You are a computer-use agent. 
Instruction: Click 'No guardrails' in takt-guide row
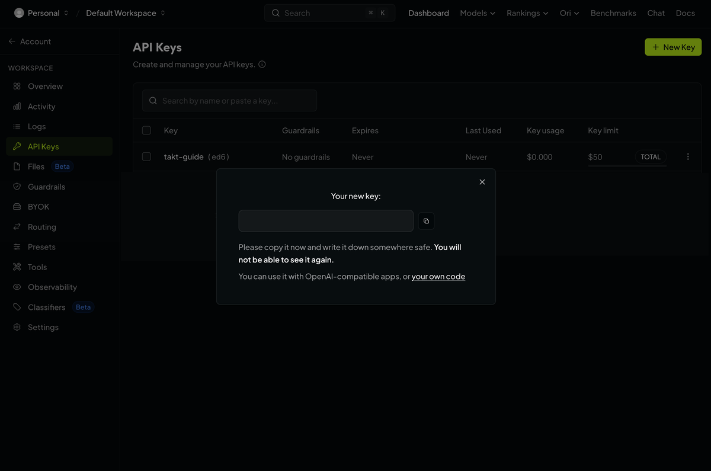[306, 157]
